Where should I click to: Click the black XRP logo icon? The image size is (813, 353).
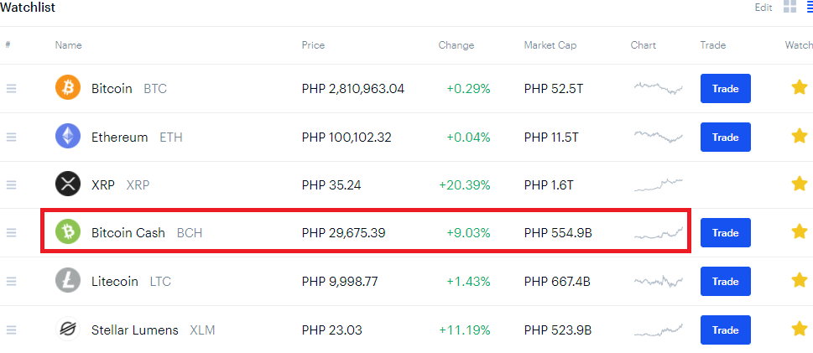(x=68, y=184)
